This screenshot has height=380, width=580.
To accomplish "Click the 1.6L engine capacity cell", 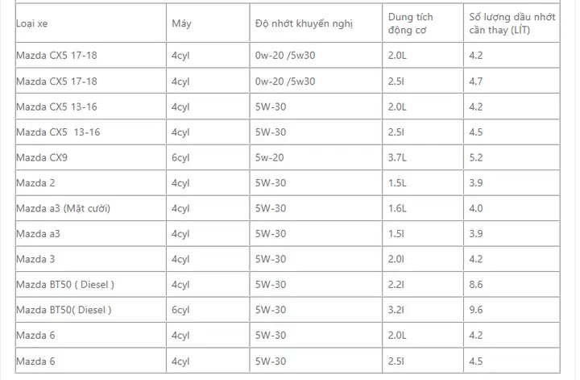I will pyautogui.click(x=398, y=208).
